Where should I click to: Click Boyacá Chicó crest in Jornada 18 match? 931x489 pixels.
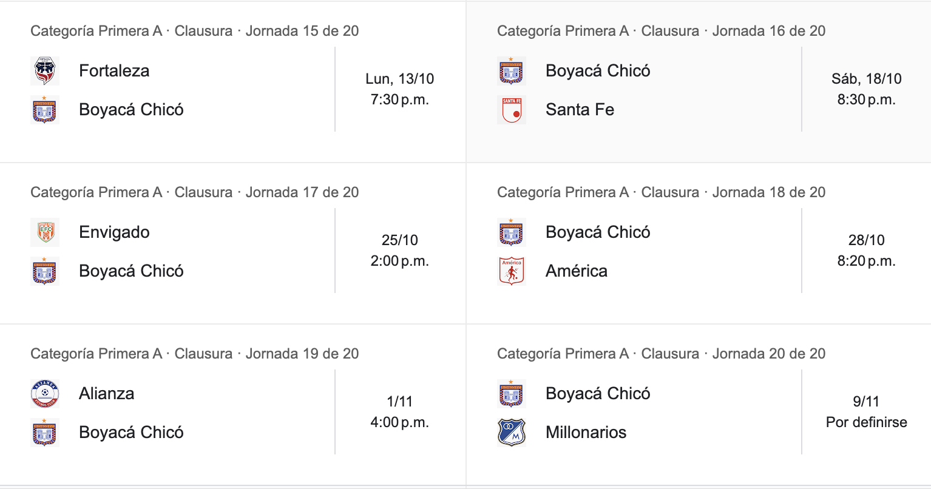tap(511, 232)
